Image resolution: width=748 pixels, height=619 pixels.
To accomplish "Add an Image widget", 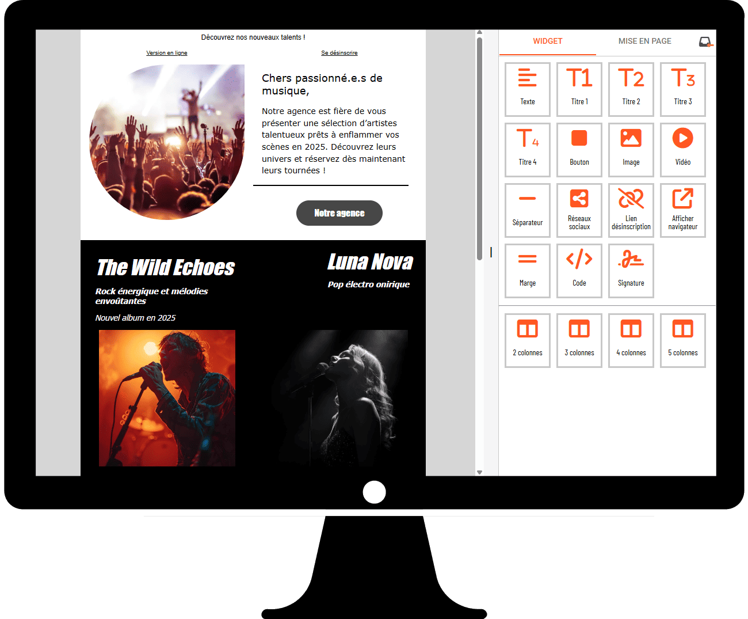I will (631, 150).
